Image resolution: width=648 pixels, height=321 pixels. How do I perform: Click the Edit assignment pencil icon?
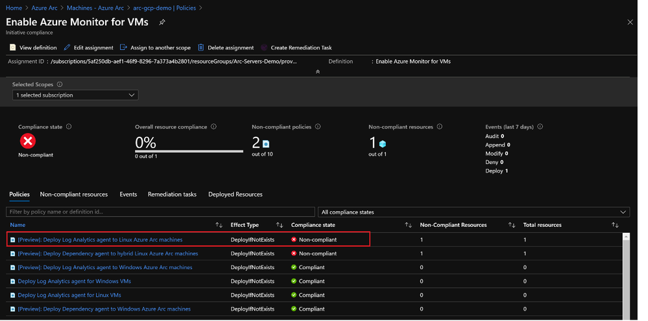click(67, 47)
